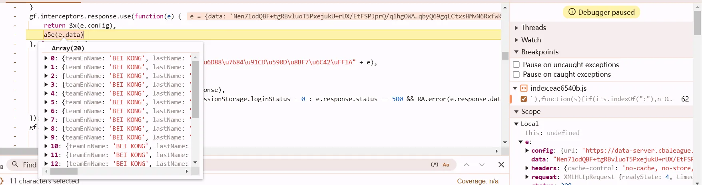
Task: Go to next search result
Action: (x=482, y=165)
